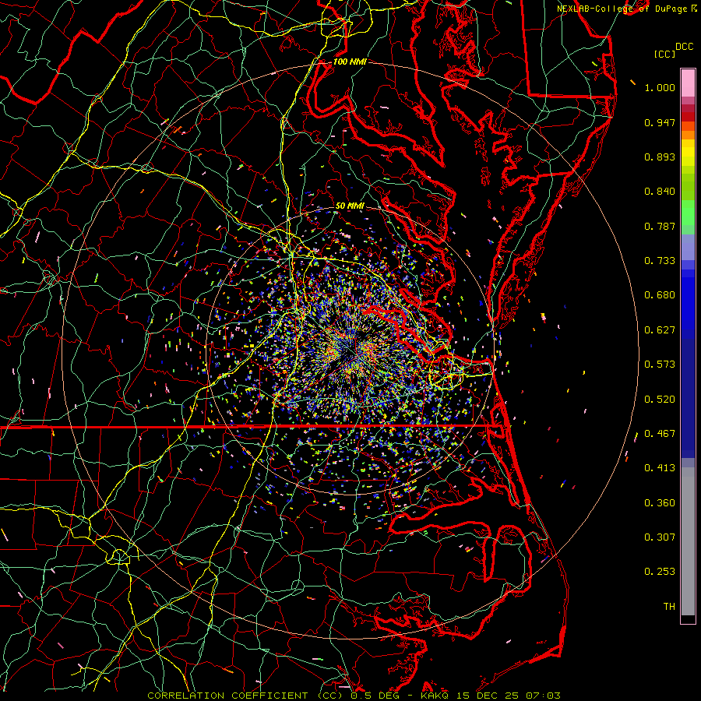Viewport: 701px width, 701px height.
Task: Pick the yellow band beside 0.893
Action: point(688,157)
